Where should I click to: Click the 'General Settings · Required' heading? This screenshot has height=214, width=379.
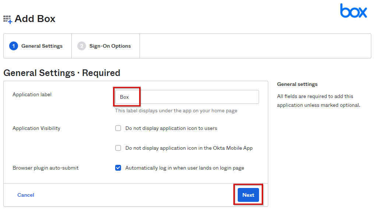(62, 73)
